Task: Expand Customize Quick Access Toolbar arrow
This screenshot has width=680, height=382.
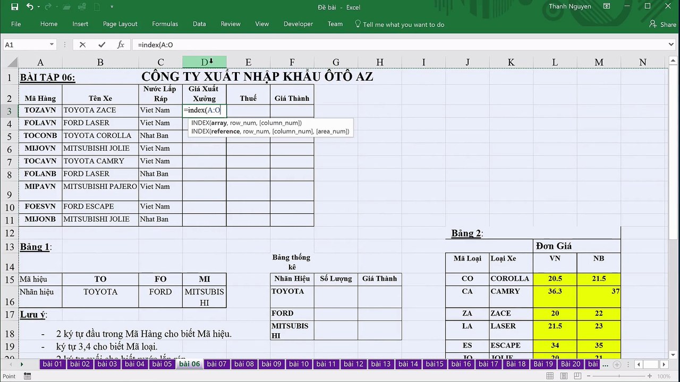Action: 112,7
